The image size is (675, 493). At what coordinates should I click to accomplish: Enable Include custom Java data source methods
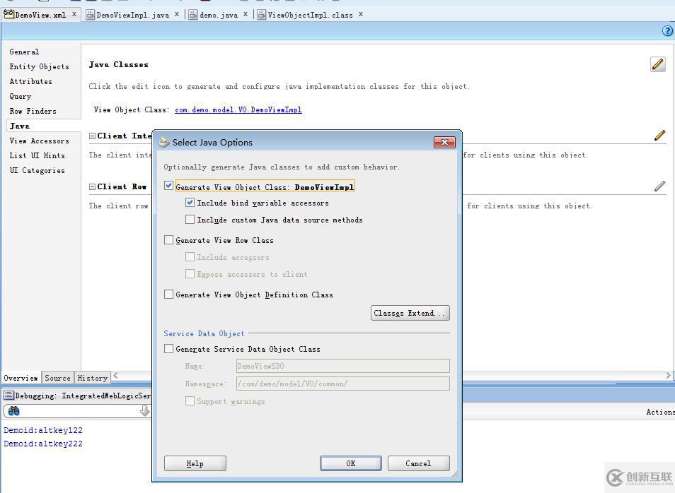pyautogui.click(x=190, y=219)
